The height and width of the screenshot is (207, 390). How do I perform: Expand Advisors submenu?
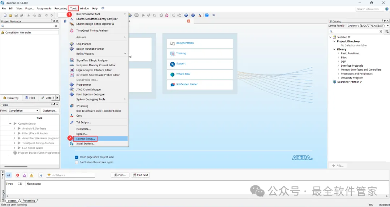pos(99,37)
